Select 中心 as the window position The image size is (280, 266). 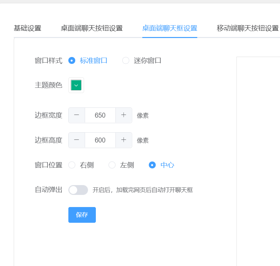click(162, 165)
